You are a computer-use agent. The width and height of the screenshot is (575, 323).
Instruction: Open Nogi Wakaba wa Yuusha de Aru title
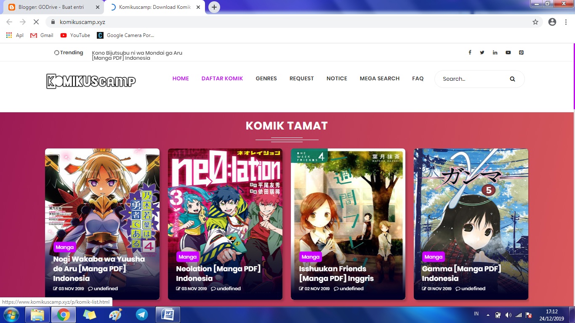99,269
